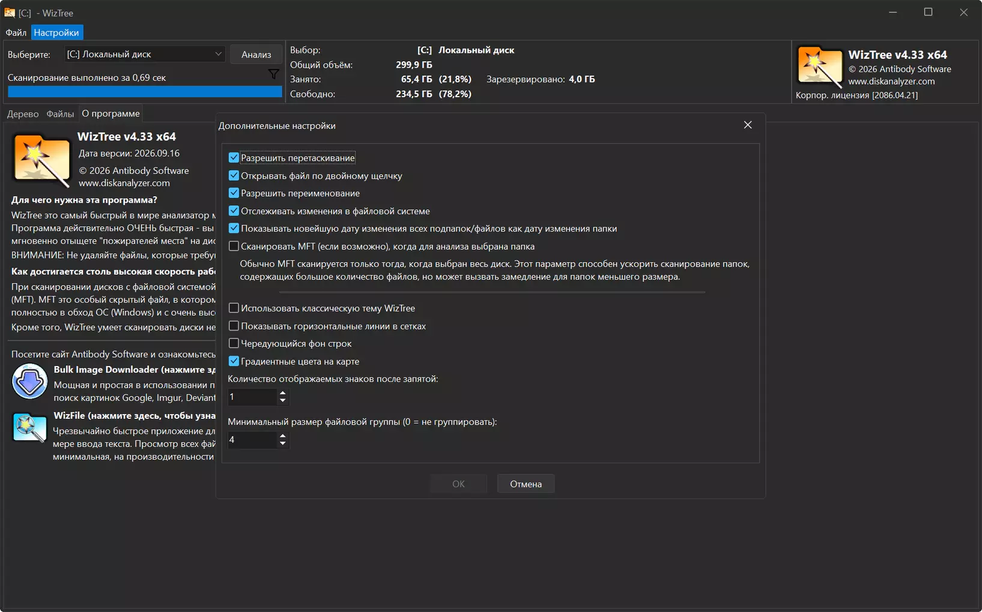982x612 pixels.
Task: Click the 65,4 ГБ used space value
Action: click(416, 79)
